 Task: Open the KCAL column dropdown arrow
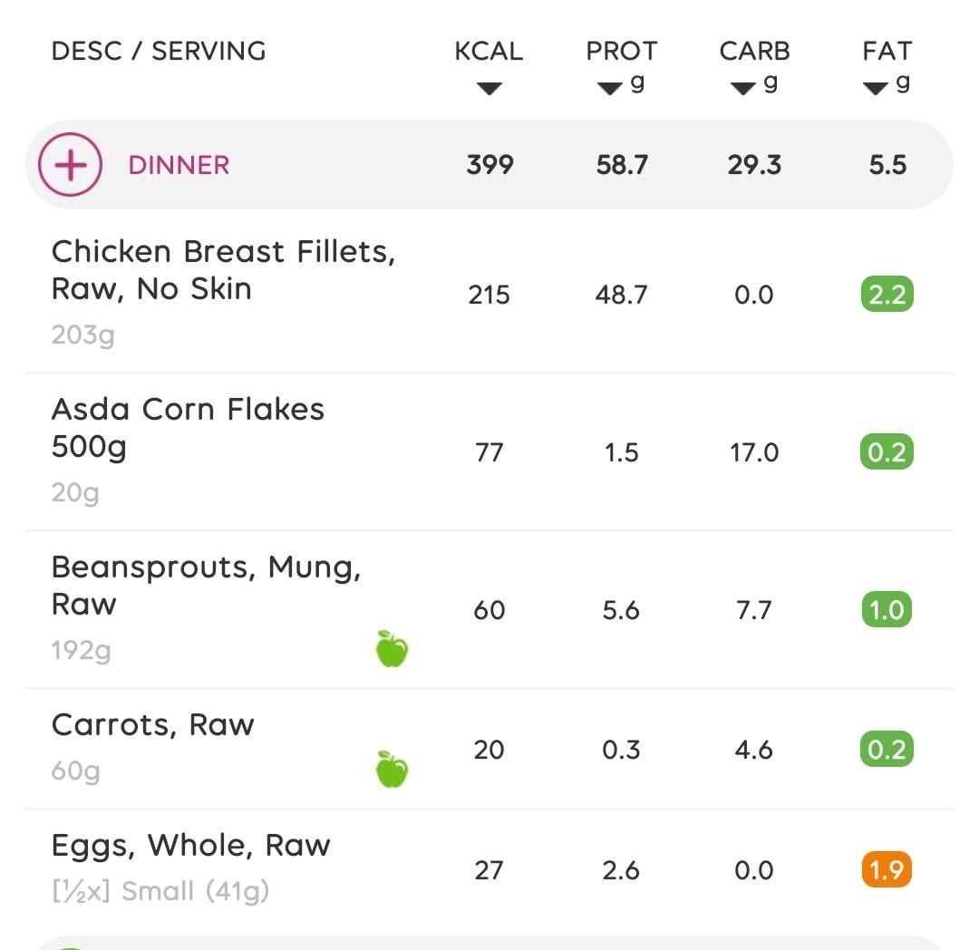click(x=489, y=88)
